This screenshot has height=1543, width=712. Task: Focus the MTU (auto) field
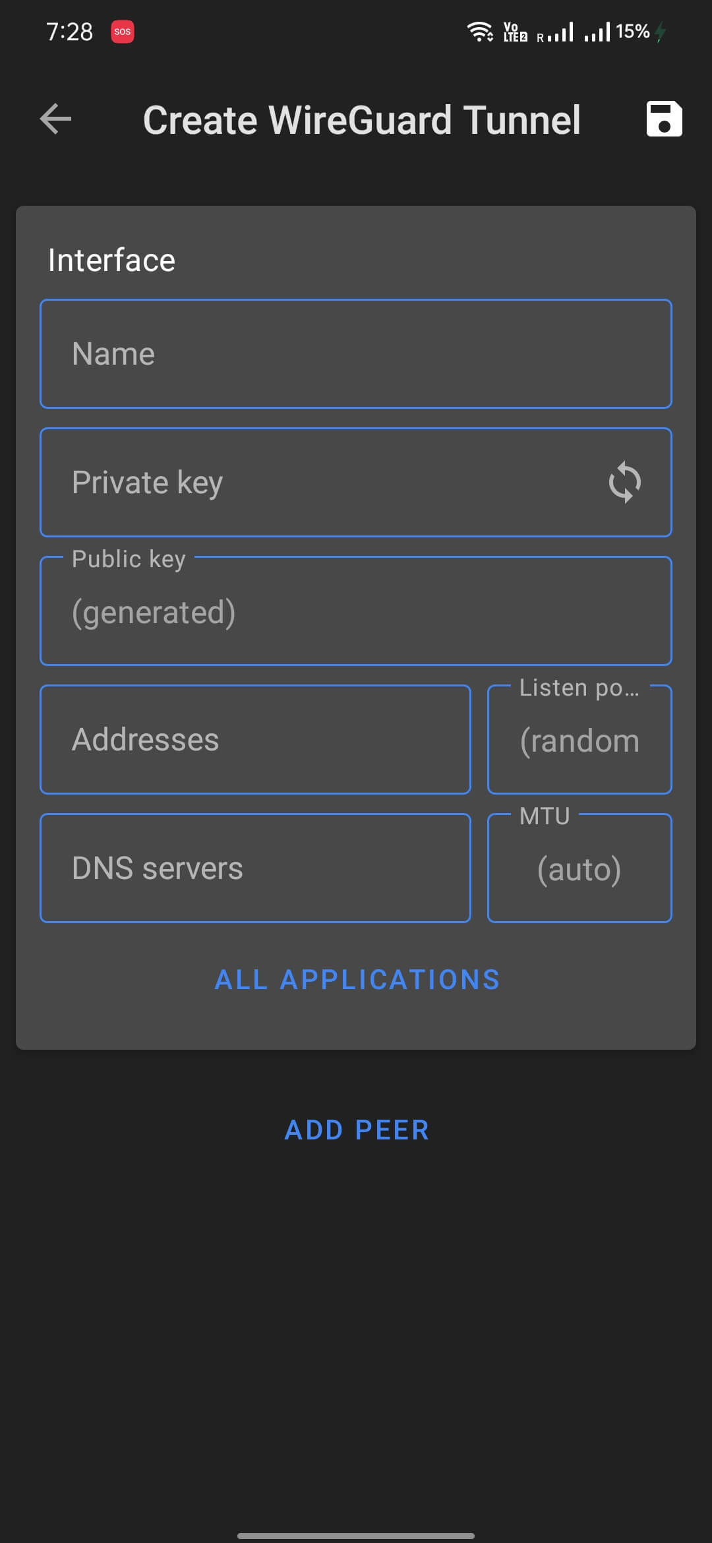pos(579,868)
